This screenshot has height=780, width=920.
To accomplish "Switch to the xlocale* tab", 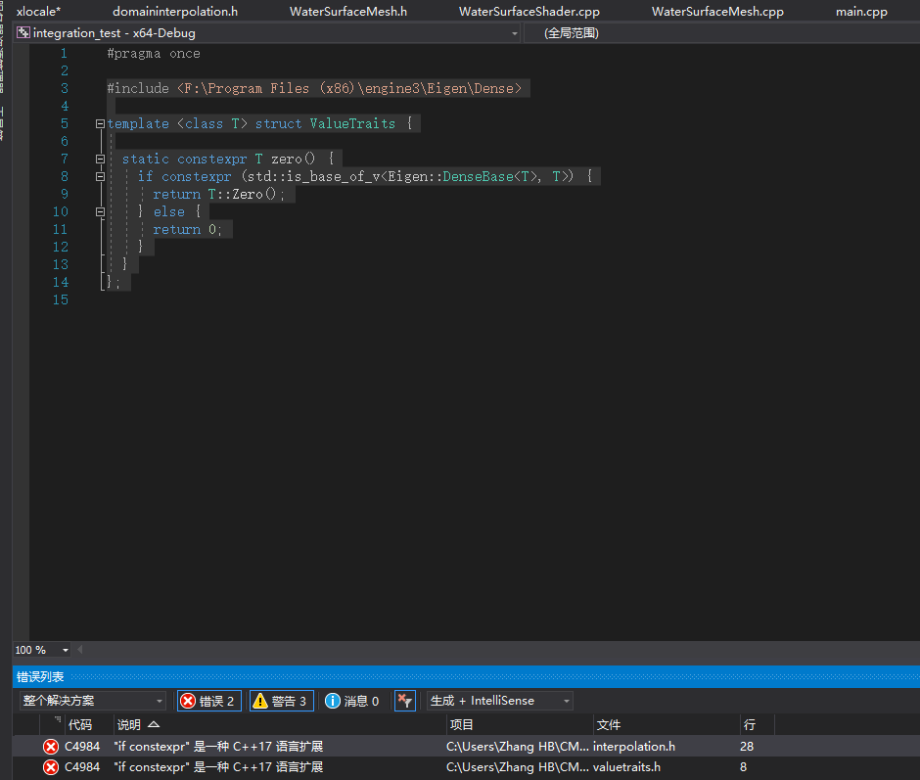I will click(38, 11).
